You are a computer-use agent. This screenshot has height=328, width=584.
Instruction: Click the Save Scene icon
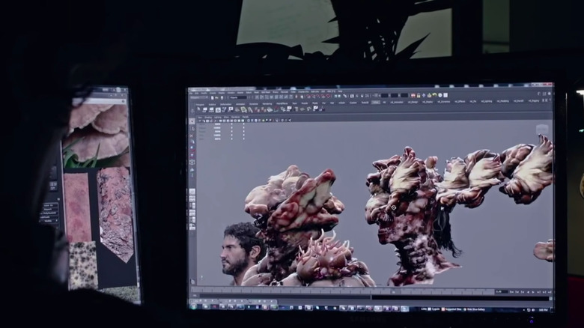222,97
